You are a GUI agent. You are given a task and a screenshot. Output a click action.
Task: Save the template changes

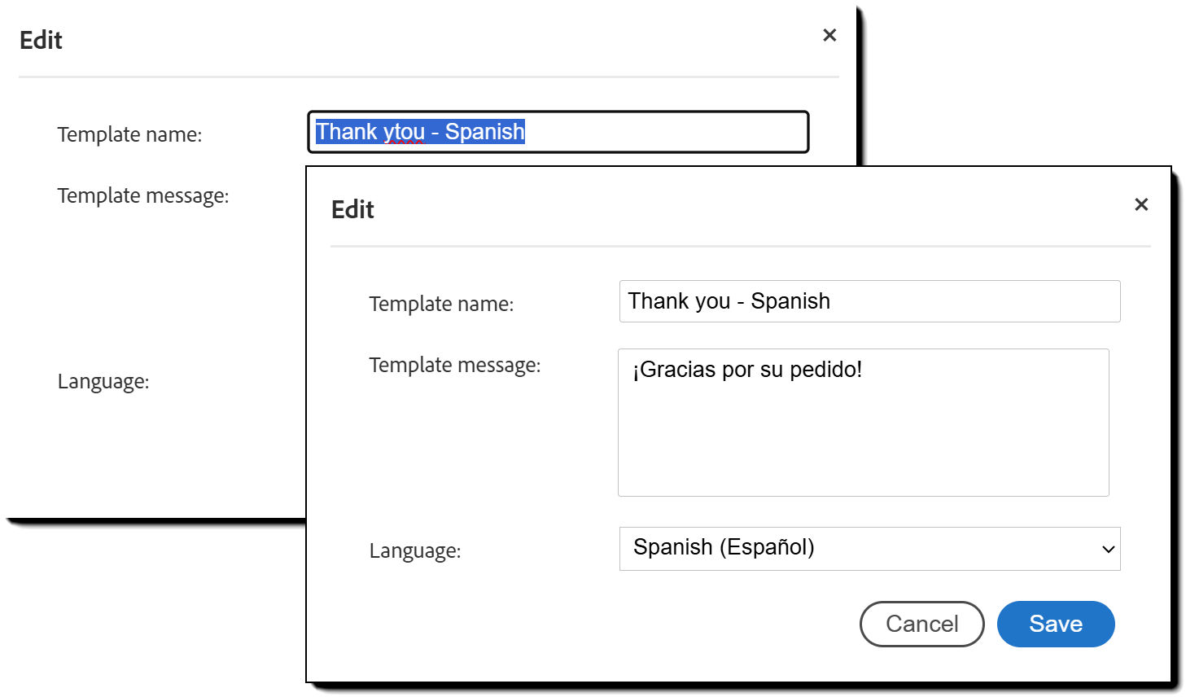1055,624
